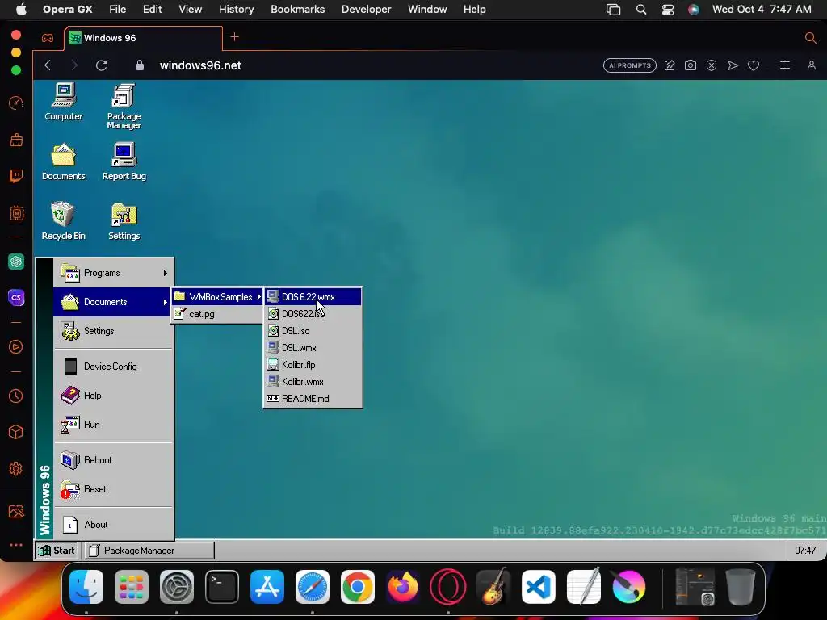
Task: Open Twitch in Opera sidebar
Action: pyautogui.click(x=16, y=176)
